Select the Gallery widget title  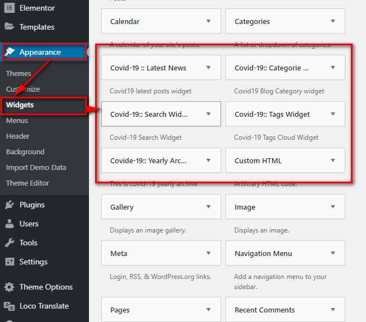pyautogui.click(x=122, y=207)
